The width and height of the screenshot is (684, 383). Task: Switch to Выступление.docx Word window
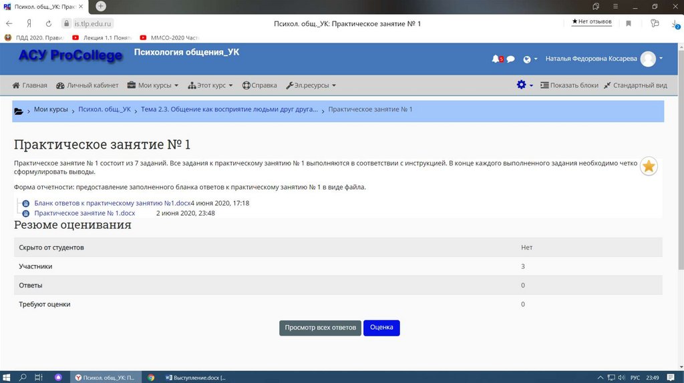tap(196, 378)
